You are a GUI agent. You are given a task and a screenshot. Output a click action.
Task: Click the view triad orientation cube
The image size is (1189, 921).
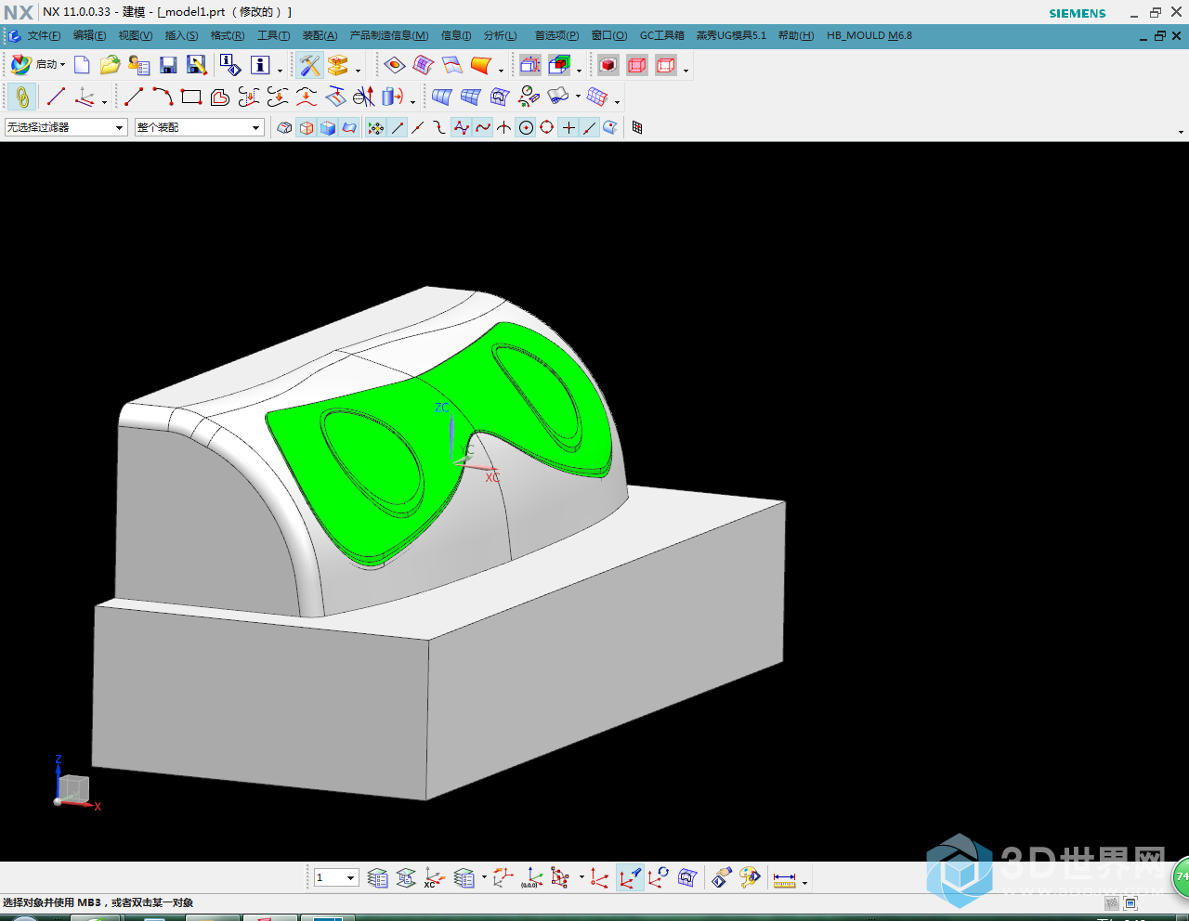[x=74, y=789]
